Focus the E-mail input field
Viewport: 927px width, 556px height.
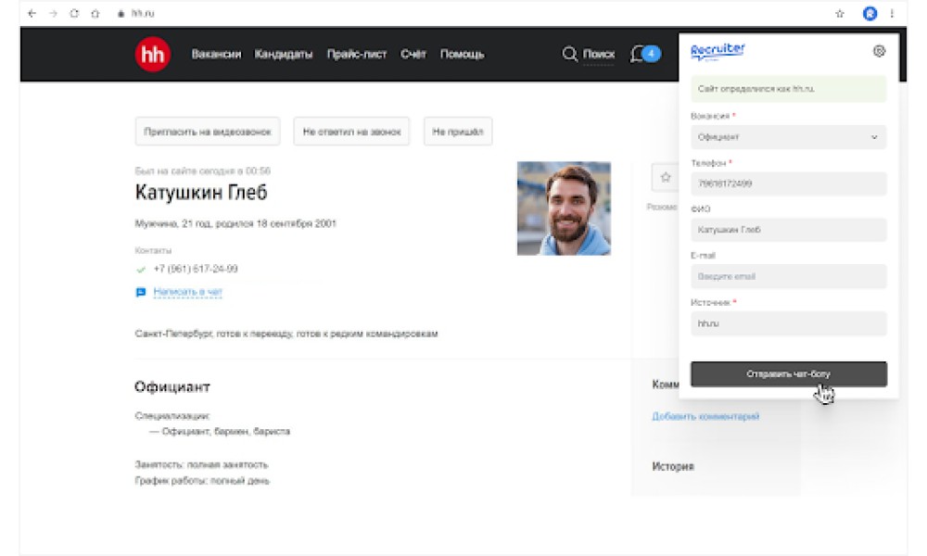tap(789, 276)
